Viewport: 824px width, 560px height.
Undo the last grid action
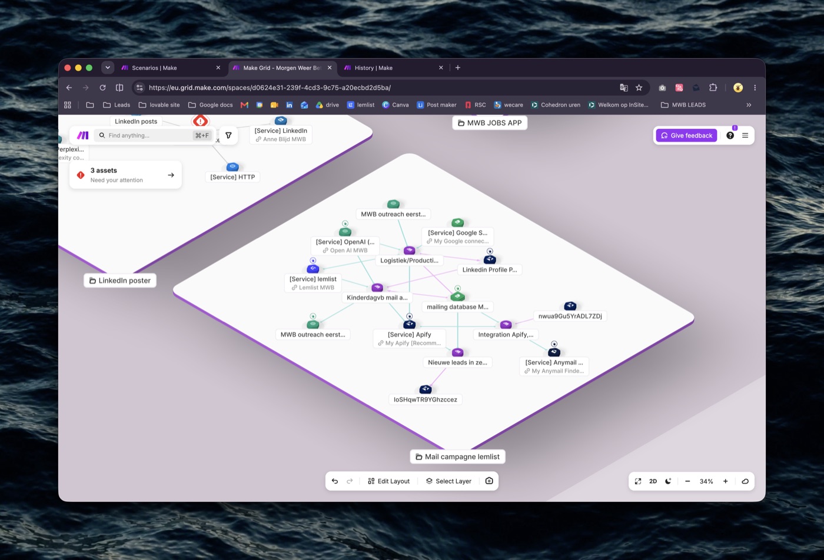(x=335, y=481)
